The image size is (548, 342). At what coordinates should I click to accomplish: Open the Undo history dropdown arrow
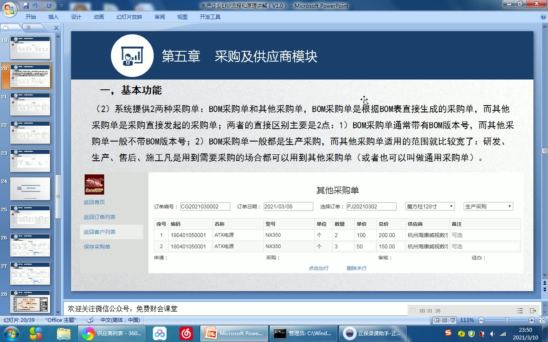(41, 6)
